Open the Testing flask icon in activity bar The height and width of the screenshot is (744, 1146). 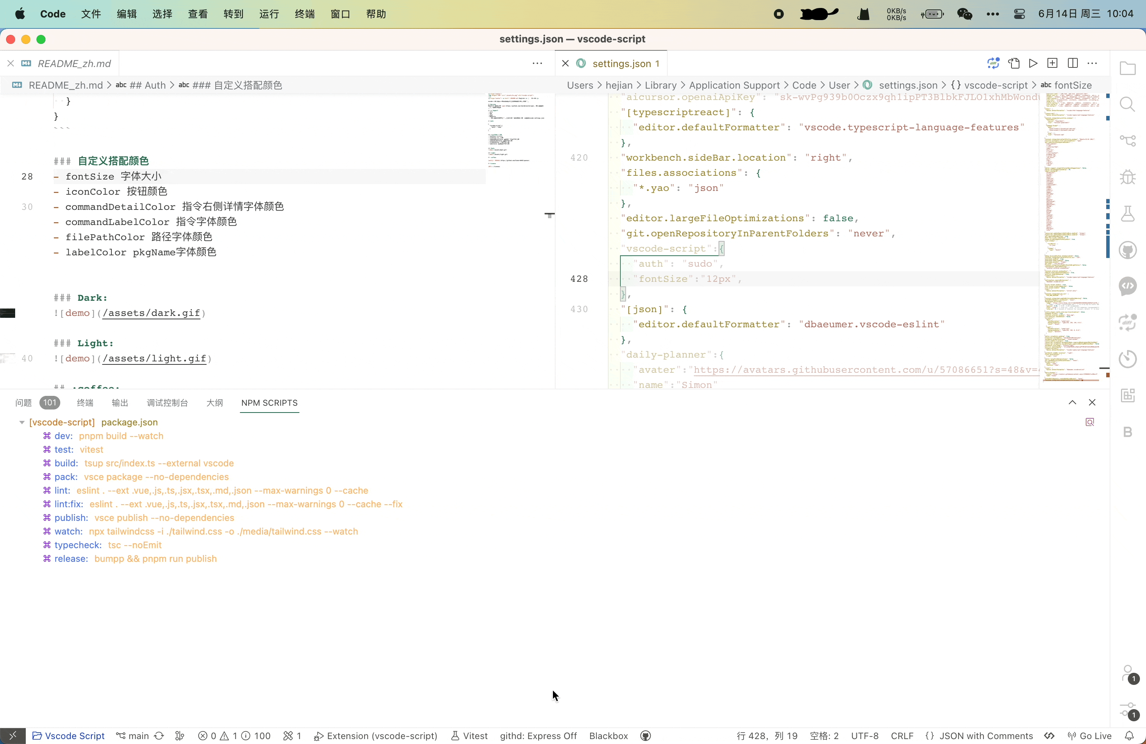pos(1128,214)
